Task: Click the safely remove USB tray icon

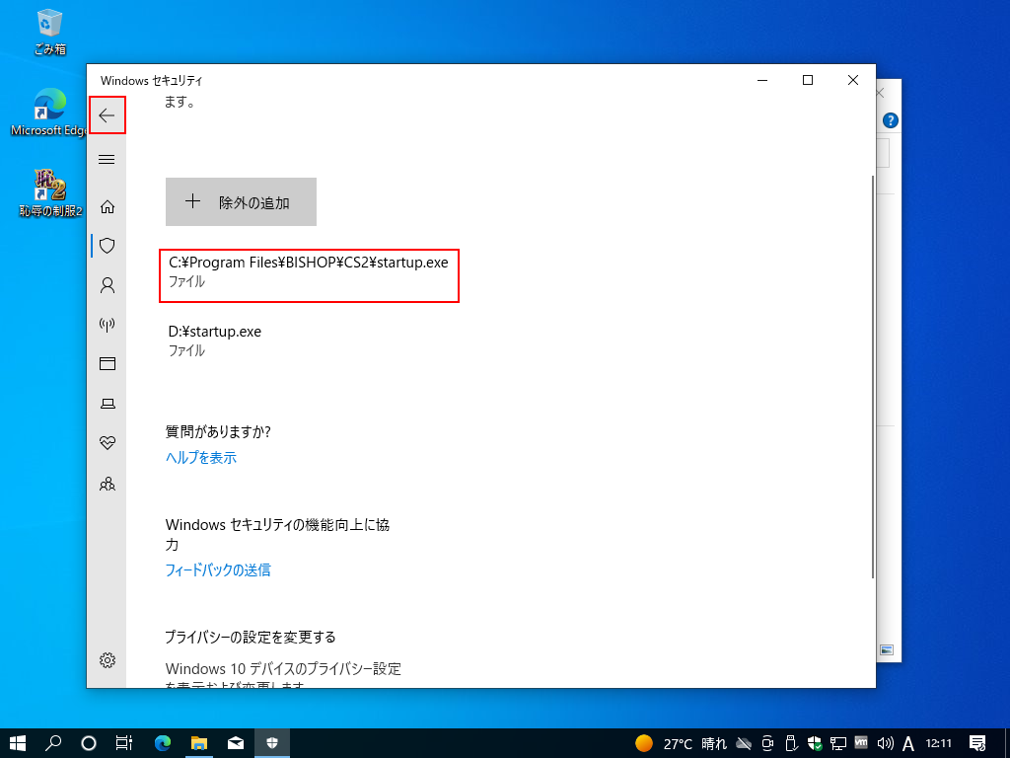Action: [x=792, y=744]
